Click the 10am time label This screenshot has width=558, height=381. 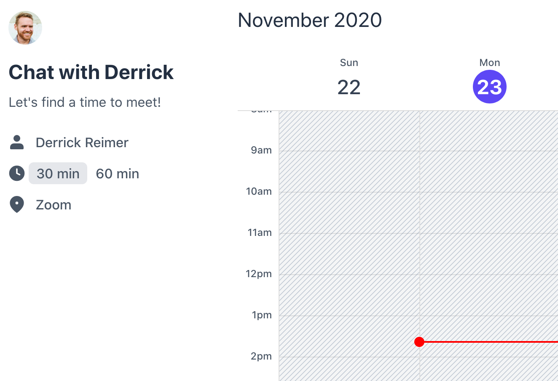(x=259, y=191)
